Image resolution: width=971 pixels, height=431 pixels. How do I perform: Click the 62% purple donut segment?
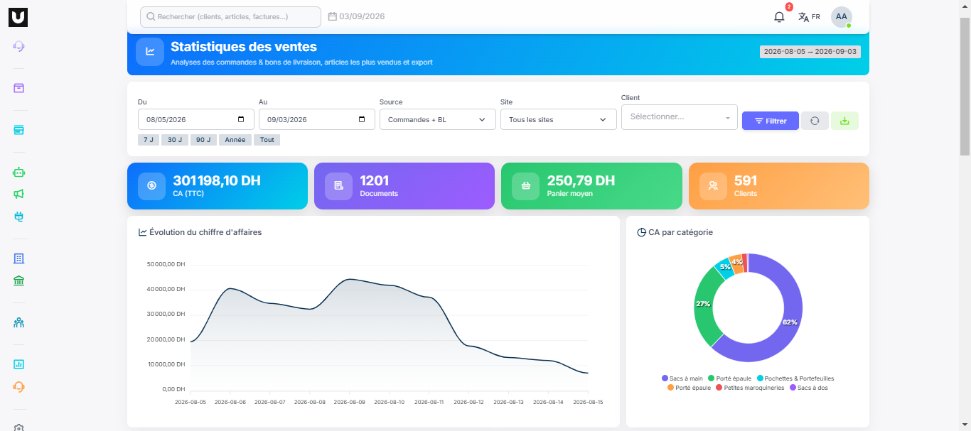pyautogui.click(x=790, y=322)
